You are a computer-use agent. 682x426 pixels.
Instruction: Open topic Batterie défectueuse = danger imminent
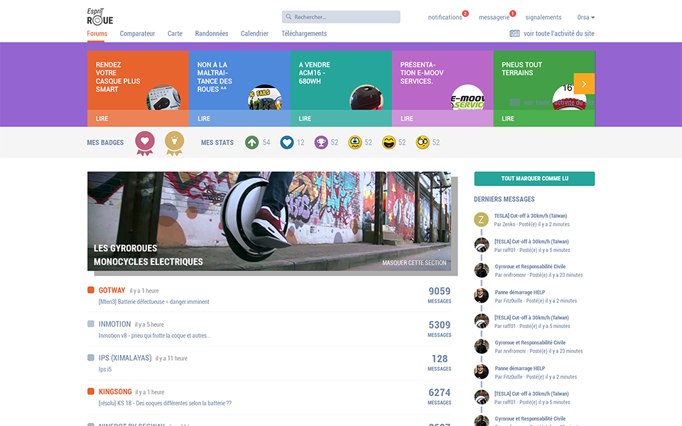click(154, 302)
